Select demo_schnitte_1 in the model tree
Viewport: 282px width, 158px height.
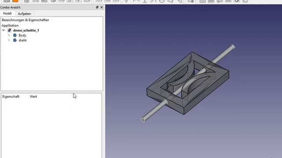pyautogui.click(x=26, y=30)
